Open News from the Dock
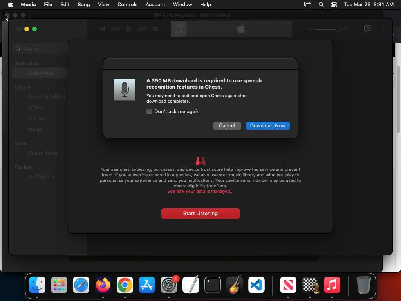The height and width of the screenshot is (301, 401). (288, 285)
